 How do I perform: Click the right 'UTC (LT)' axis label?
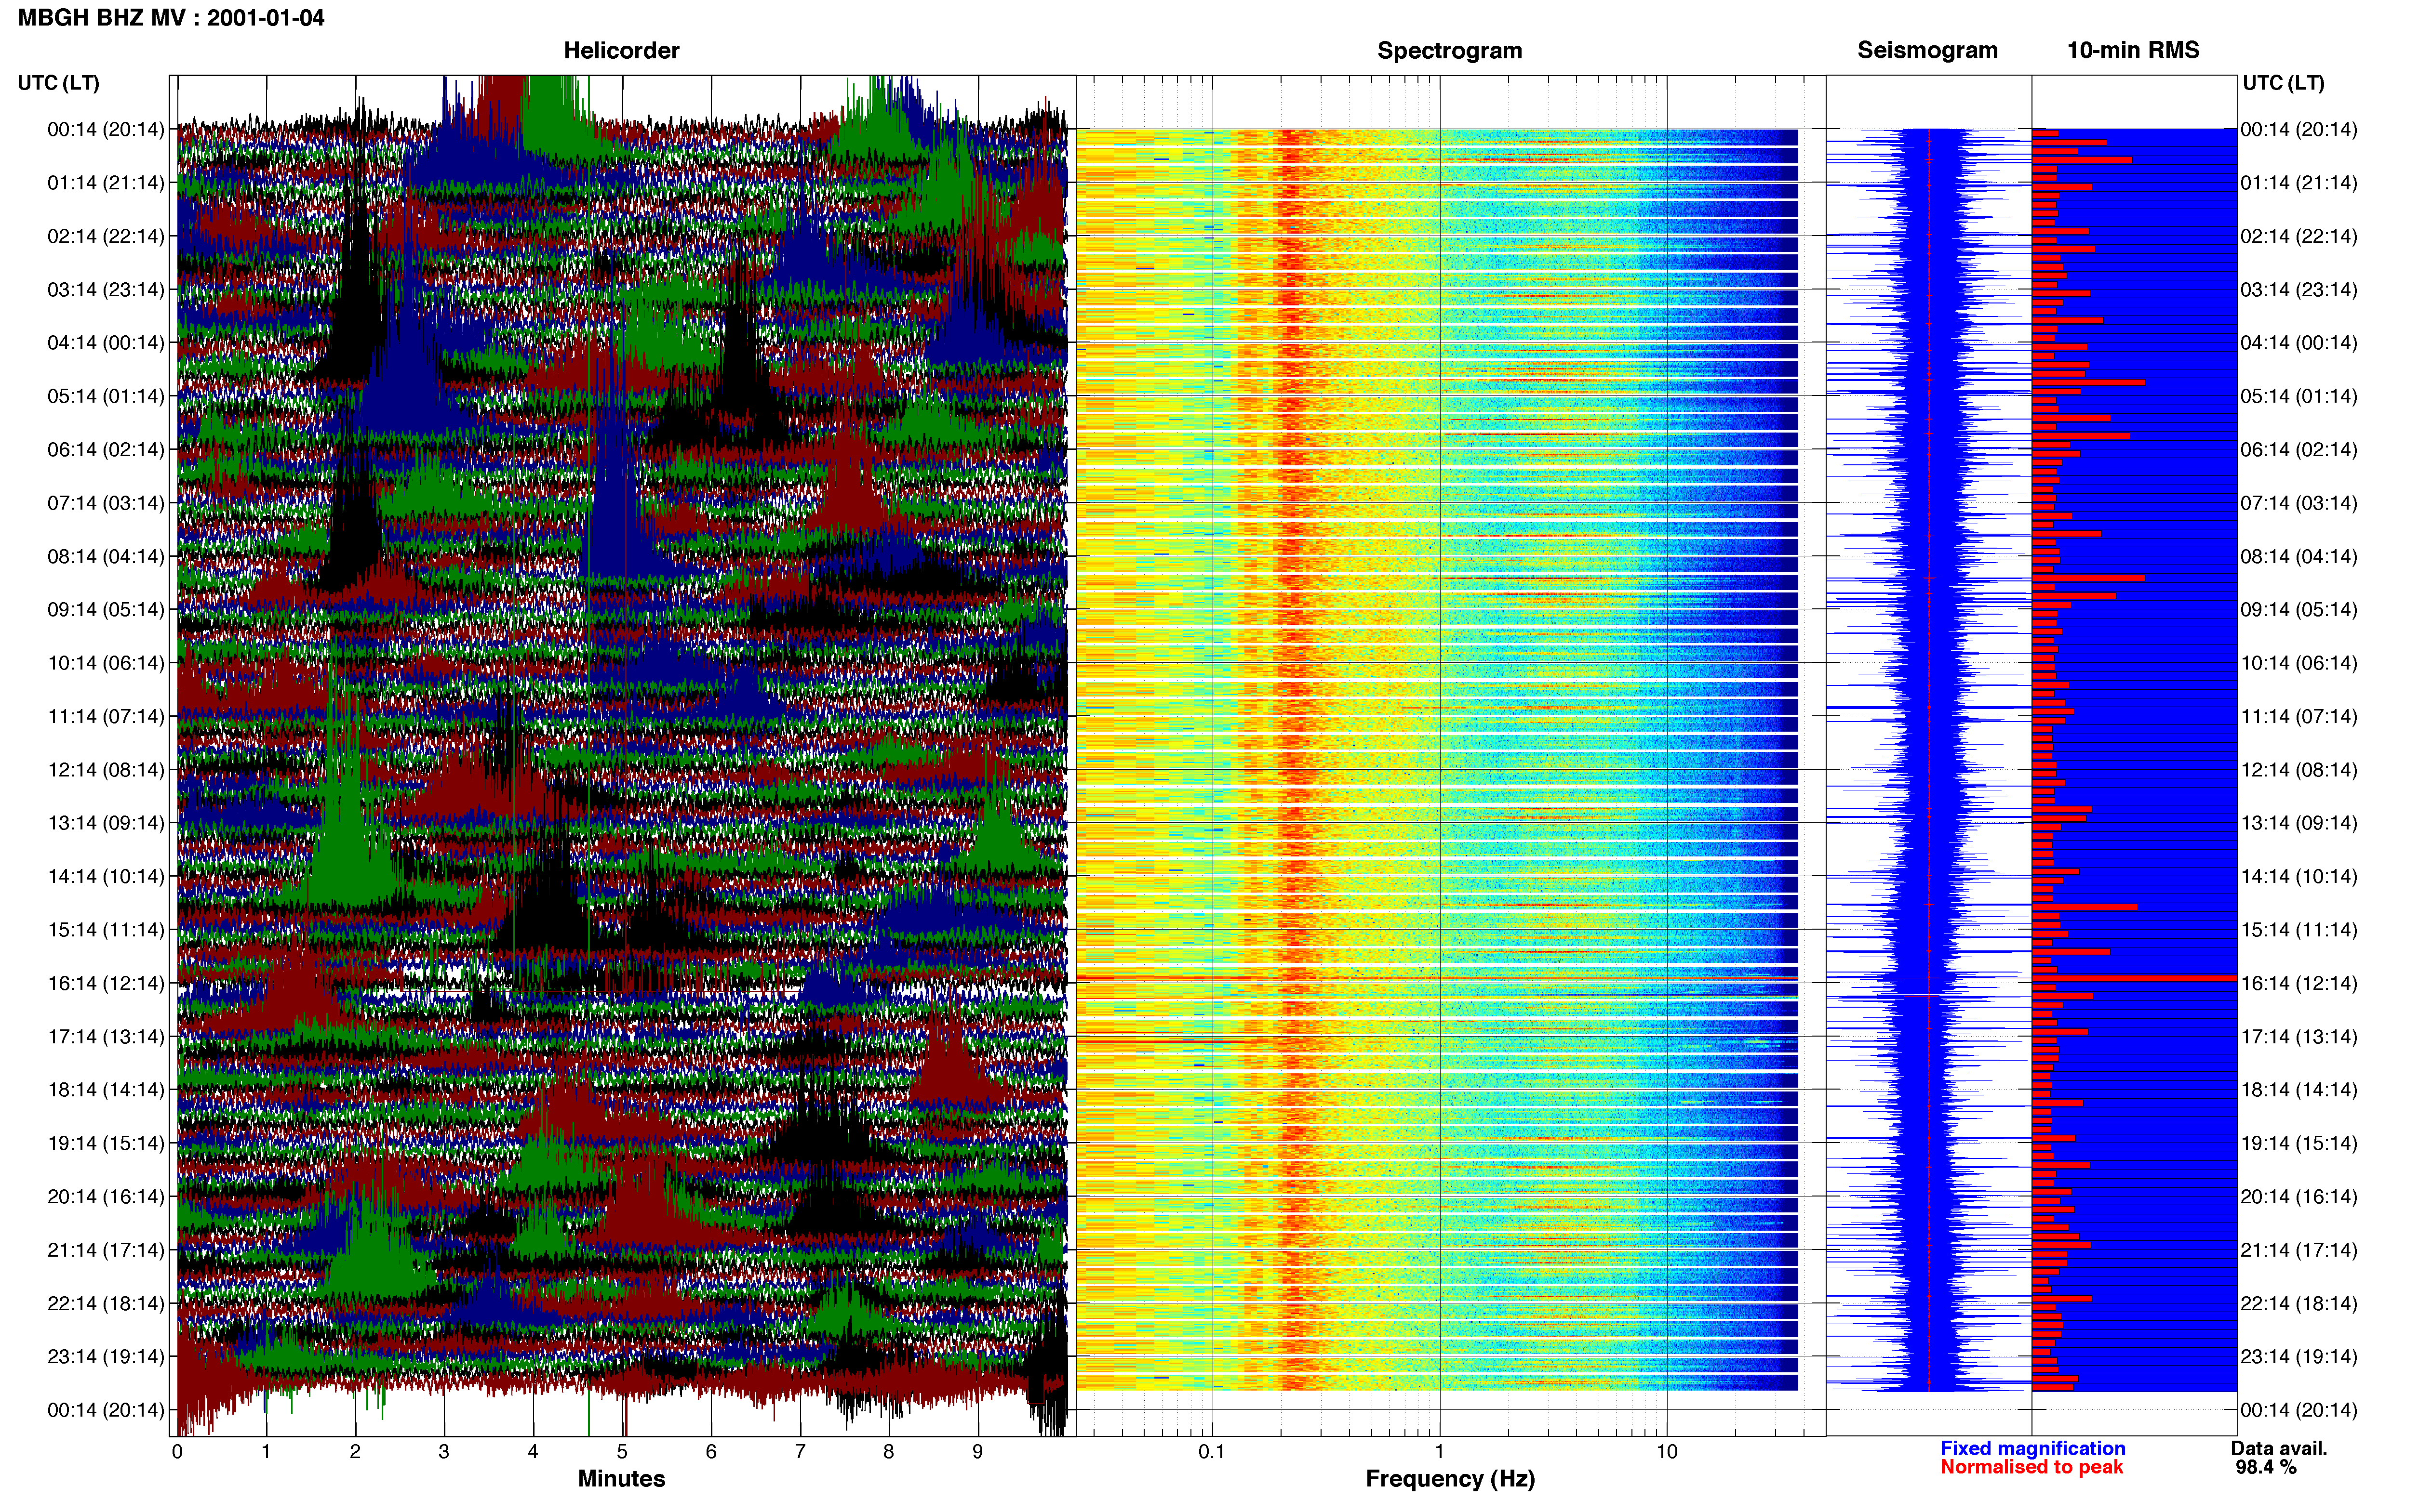[x=2283, y=83]
